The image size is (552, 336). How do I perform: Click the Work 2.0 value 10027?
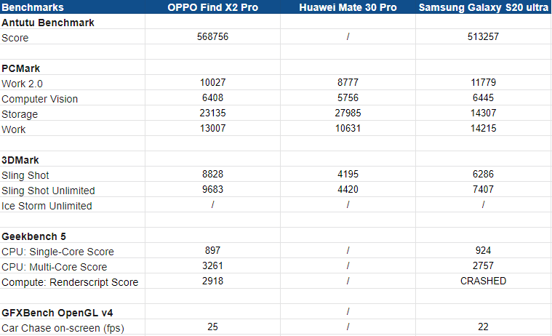click(212, 82)
